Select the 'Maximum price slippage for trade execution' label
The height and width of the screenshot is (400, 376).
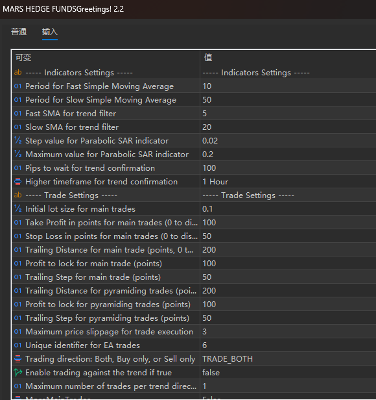(109, 332)
